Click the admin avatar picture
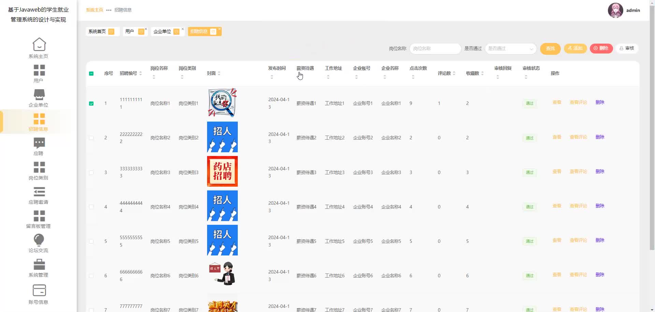655x312 pixels. click(615, 11)
